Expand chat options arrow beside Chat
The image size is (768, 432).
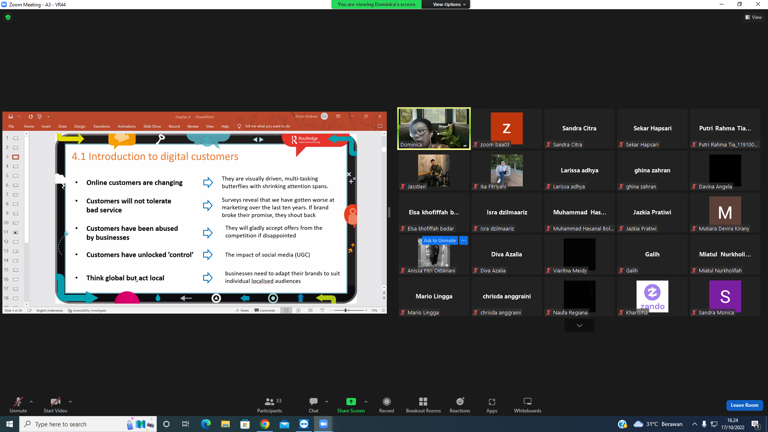(x=327, y=402)
